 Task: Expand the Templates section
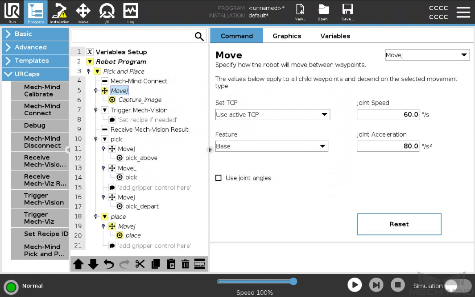coord(35,61)
